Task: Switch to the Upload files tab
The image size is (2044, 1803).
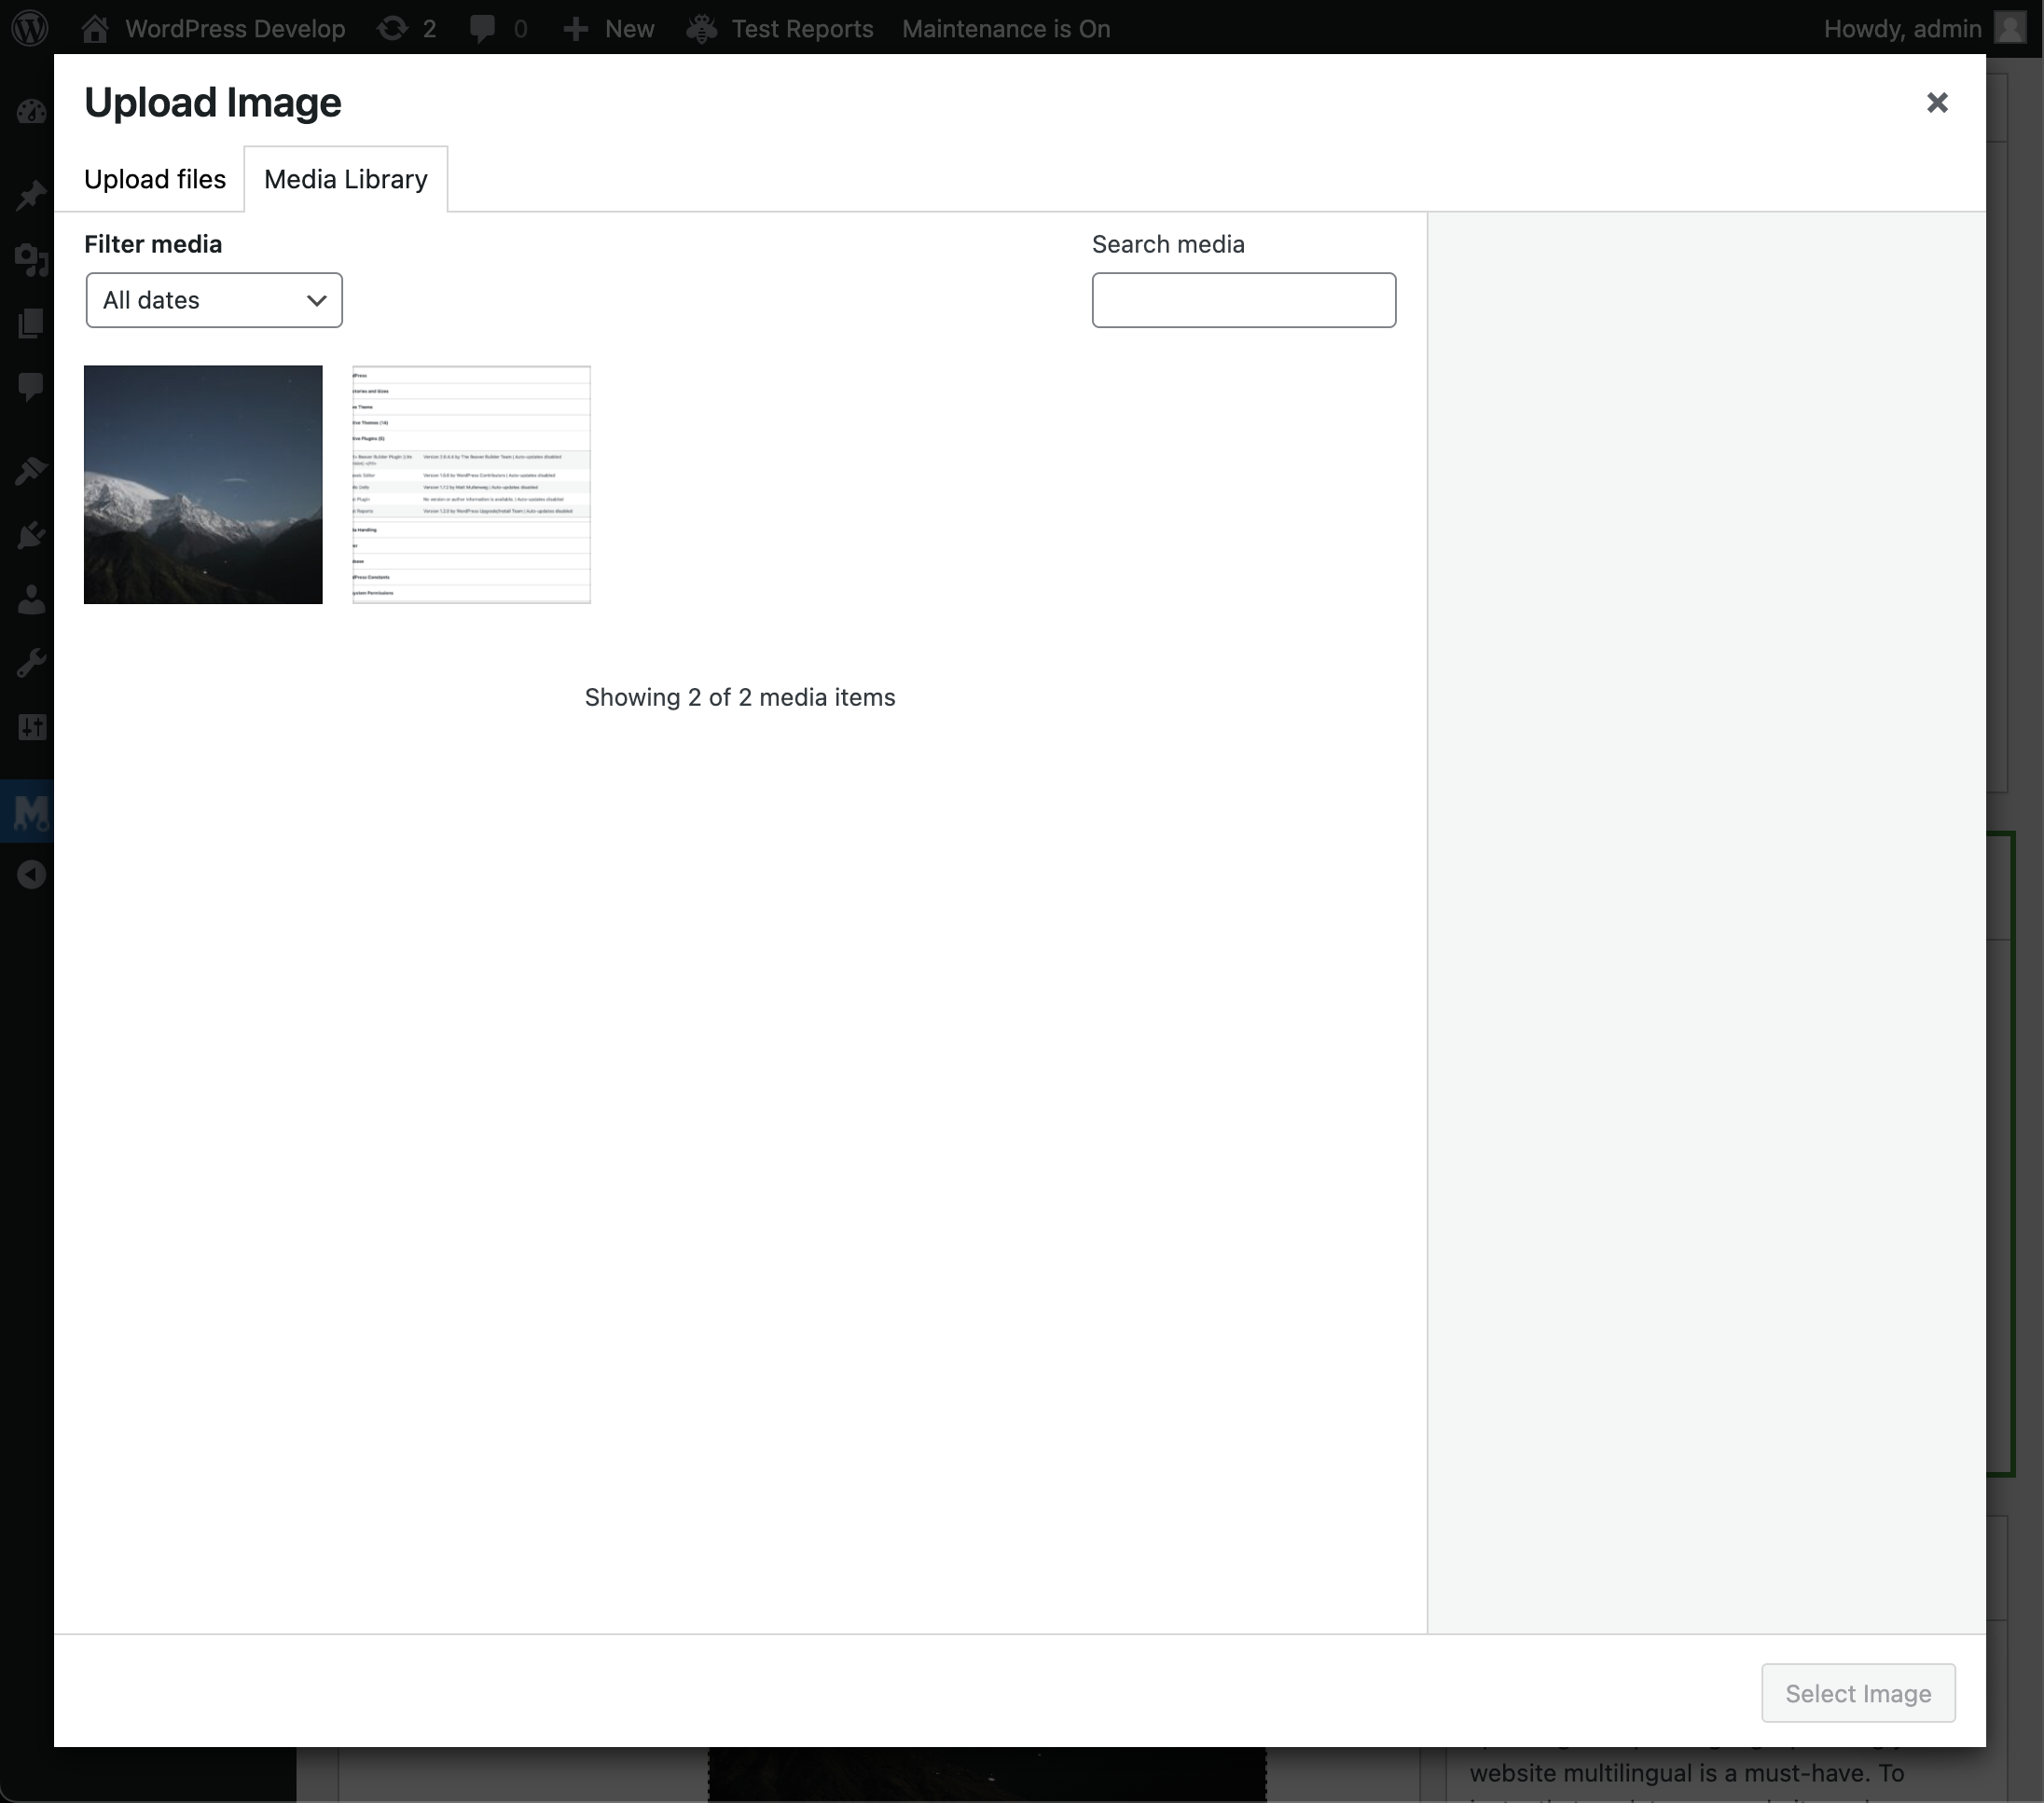Action: pyautogui.click(x=155, y=179)
